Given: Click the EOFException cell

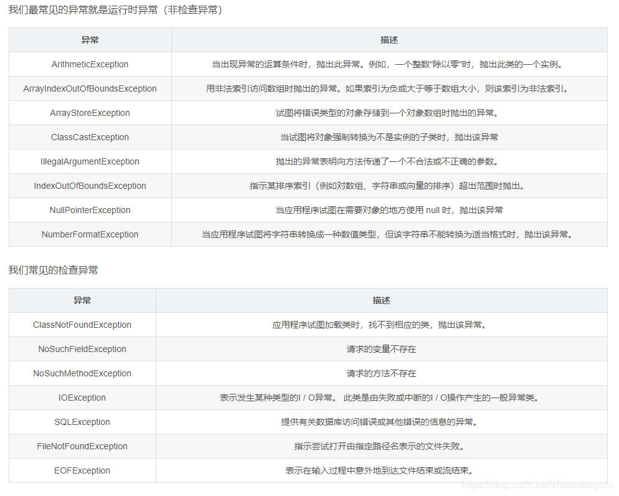Looking at the screenshot, I should point(82,470).
